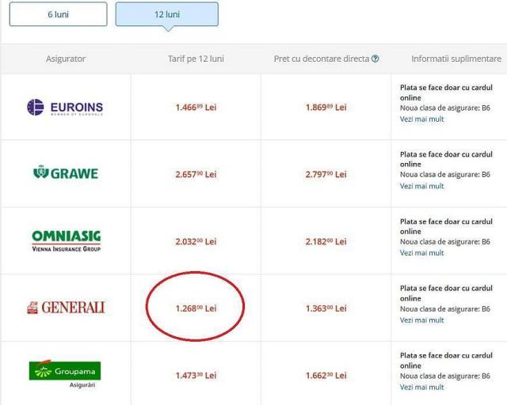Select Omniasig direct settlement price 2.182 Lei

point(326,240)
